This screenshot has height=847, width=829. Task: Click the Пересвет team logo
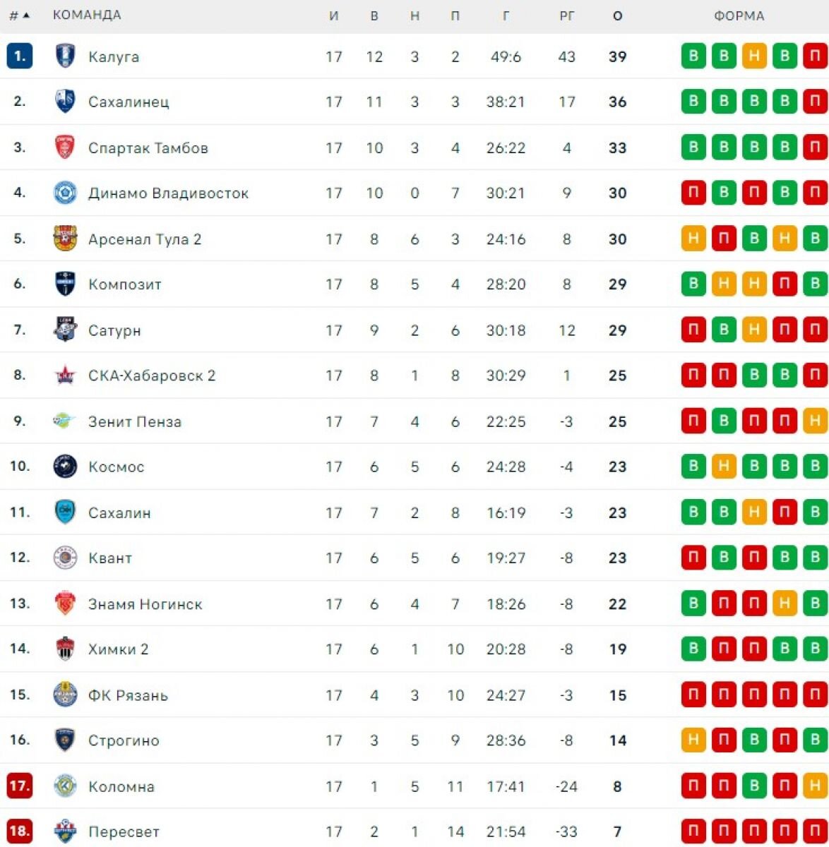tap(65, 831)
